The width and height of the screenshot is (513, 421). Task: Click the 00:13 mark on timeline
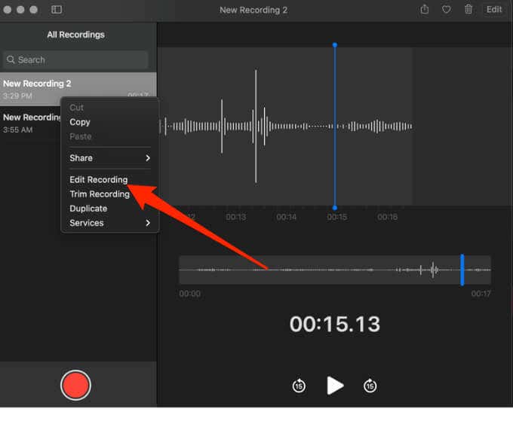pyautogui.click(x=235, y=217)
